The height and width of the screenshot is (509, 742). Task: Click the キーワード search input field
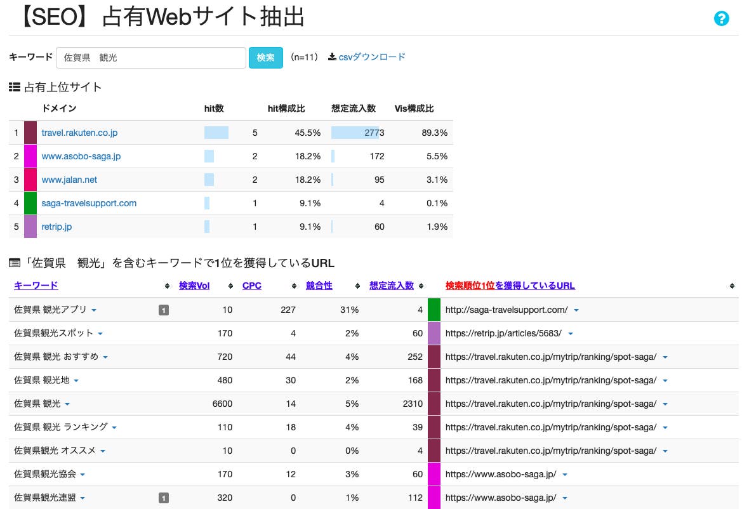point(151,58)
